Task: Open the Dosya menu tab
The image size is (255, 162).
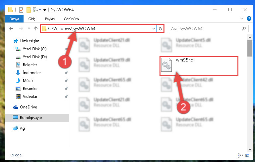Action: click(x=14, y=19)
